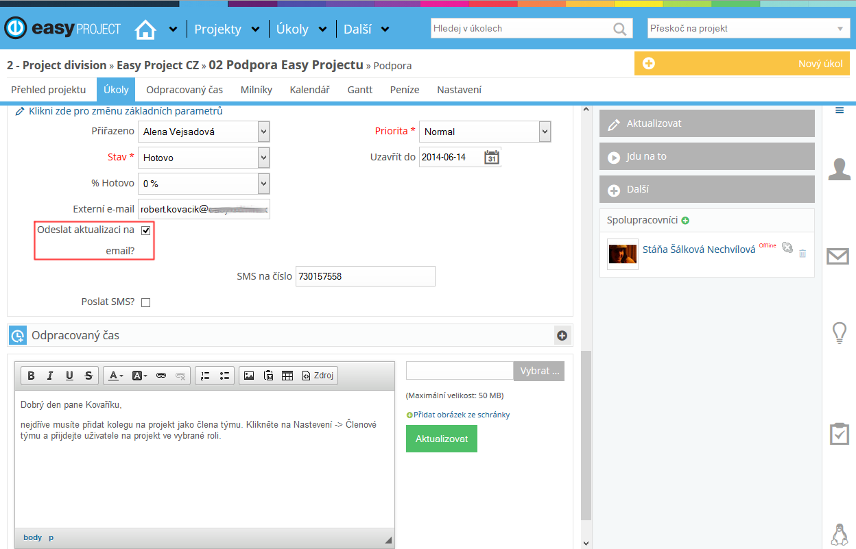Click the 'Hledej v úkolech' search field

(521, 29)
